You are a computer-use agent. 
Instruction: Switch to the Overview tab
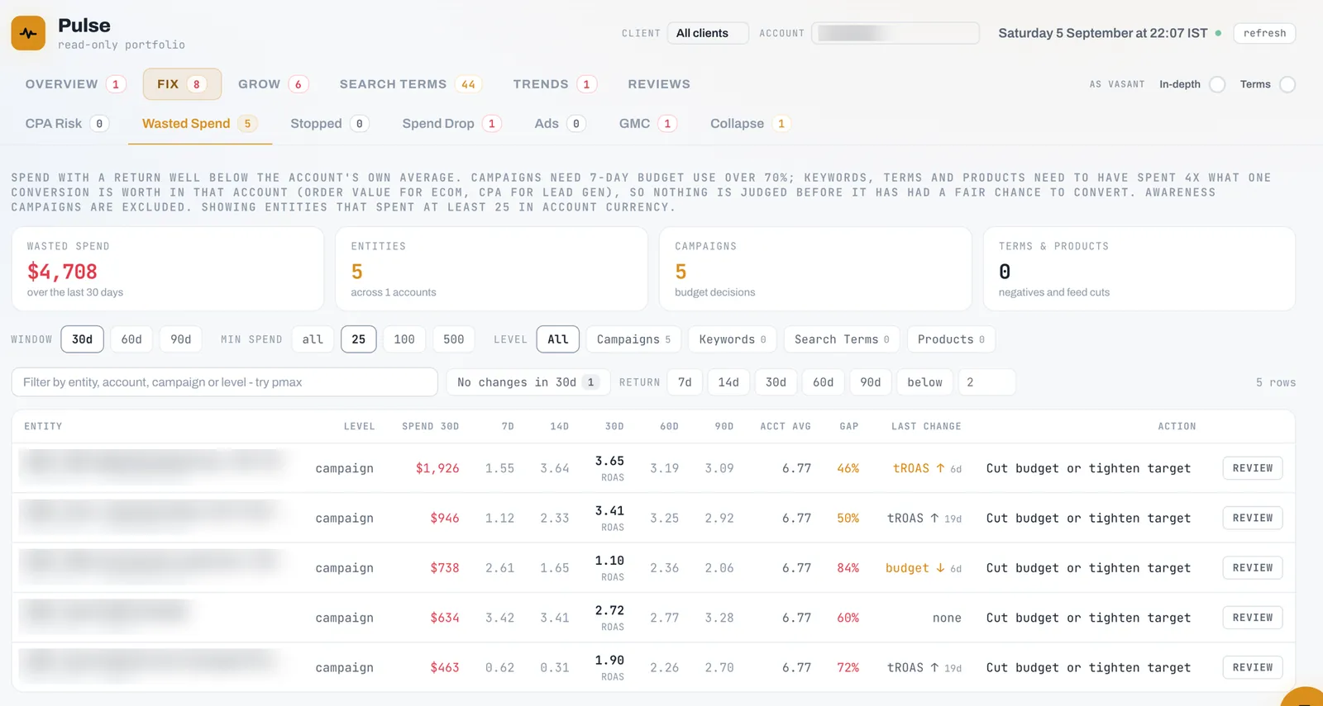[x=74, y=84]
